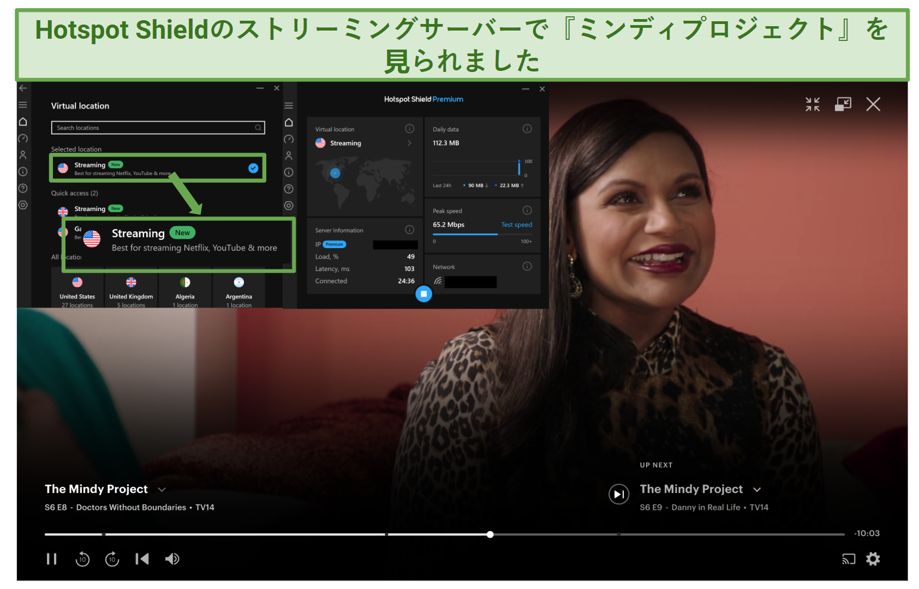Exit fullscreen video mode
The width and height of the screenshot is (919, 589).
[x=813, y=104]
